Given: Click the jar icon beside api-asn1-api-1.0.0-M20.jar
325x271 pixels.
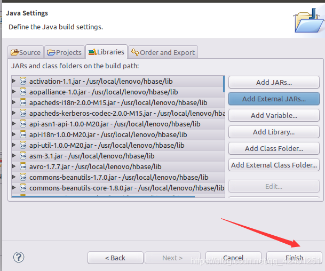Looking at the screenshot, I should pyautogui.click(x=23, y=124).
